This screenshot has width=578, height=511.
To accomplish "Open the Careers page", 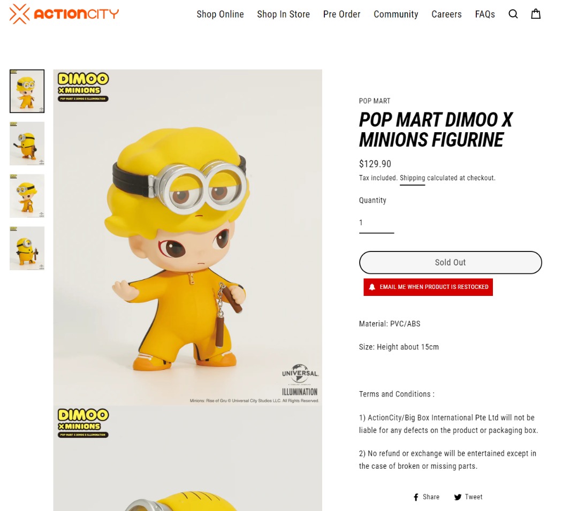I will click(x=446, y=14).
